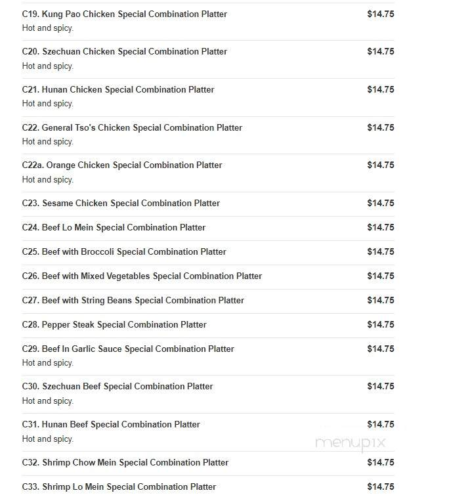Click the $14.75 price for Kung Pao Chicken
Screen dimensions: 468x497
(x=381, y=14)
